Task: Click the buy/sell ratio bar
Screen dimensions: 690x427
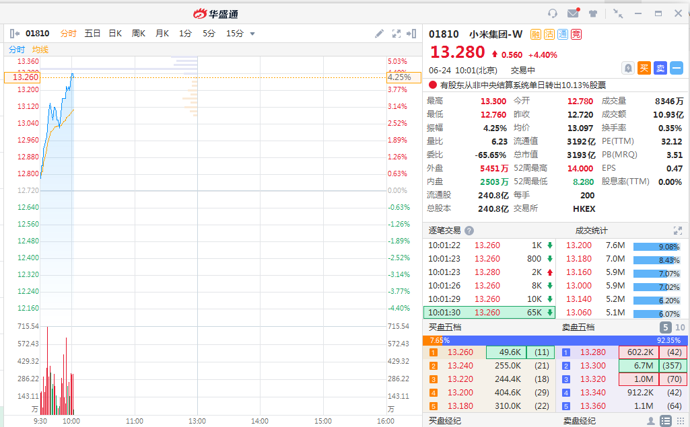Action: click(x=555, y=340)
